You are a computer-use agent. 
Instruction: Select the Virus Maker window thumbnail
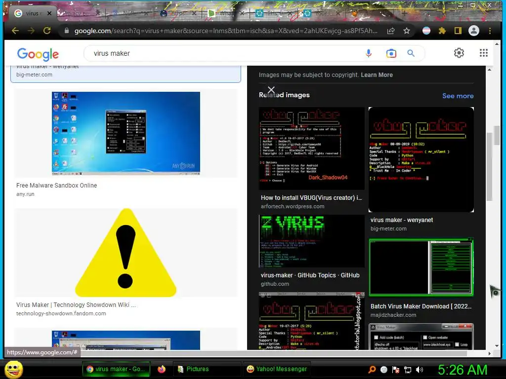(421, 337)
